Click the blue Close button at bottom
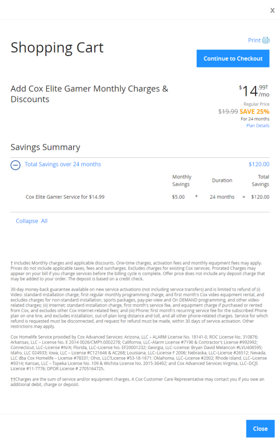Viewport: 280px width, 441px height. (260, 428)
